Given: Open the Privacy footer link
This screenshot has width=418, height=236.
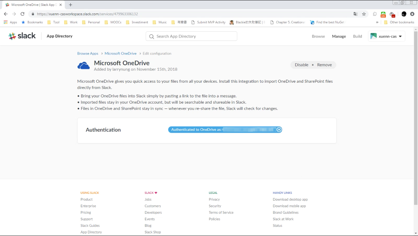Looking at the screenshot, I should (x=214, y=199).
